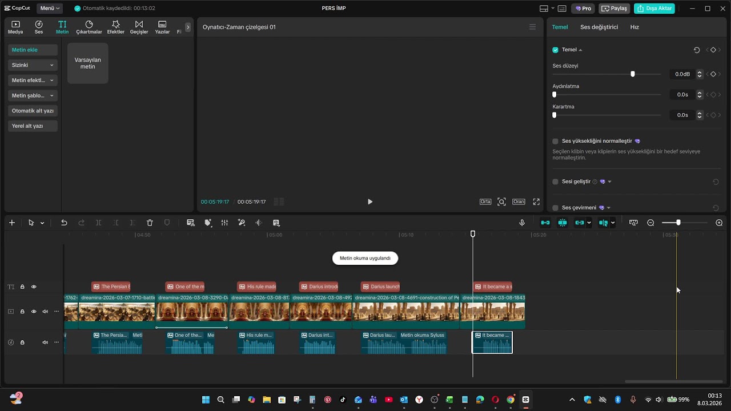Screen dimensions: 731x411
Task: Open preview axis options dropdown
Action: (613, 223)
